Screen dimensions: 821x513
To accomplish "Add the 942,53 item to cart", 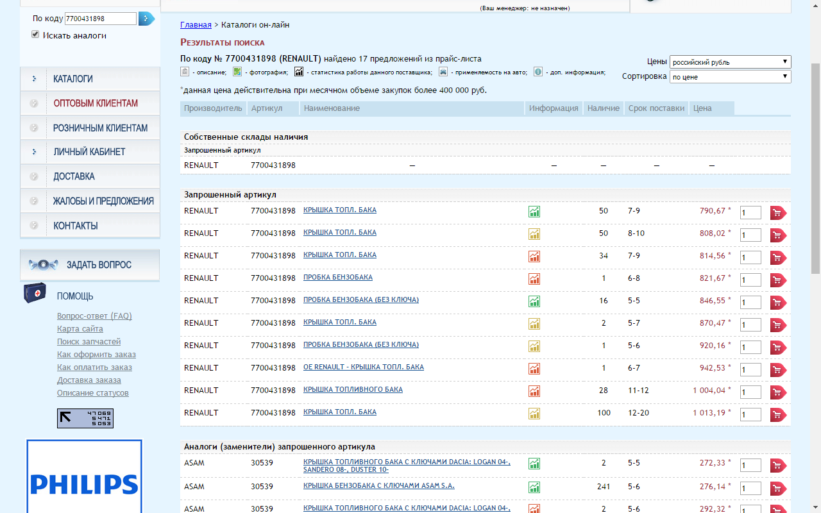I will (778, 370).
